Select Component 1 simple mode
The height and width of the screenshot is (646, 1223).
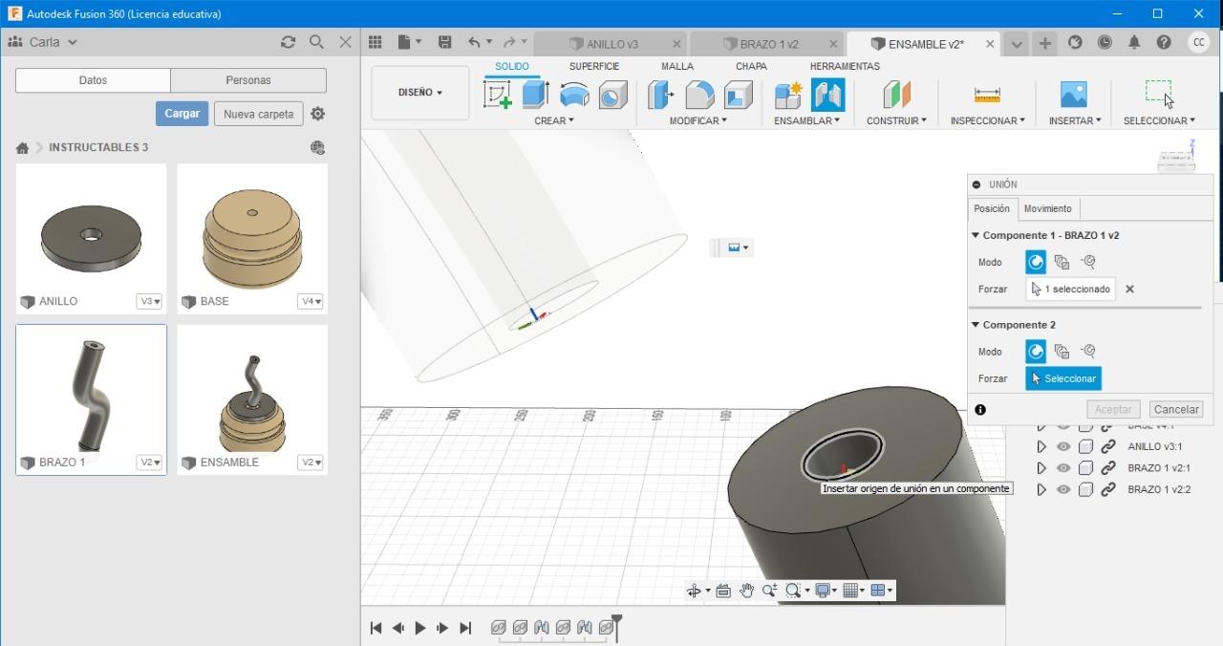click(x=1036, y=262)
